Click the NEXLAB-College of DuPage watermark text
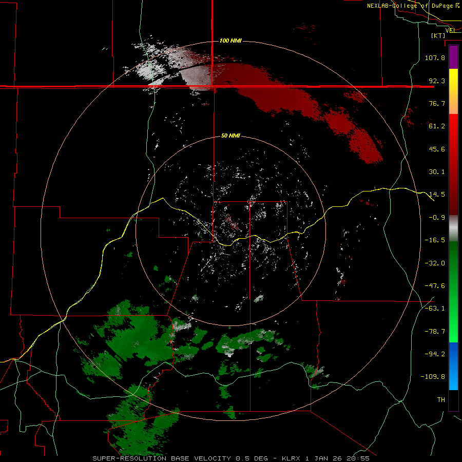462x462 pixels. (x=413, y=6)
